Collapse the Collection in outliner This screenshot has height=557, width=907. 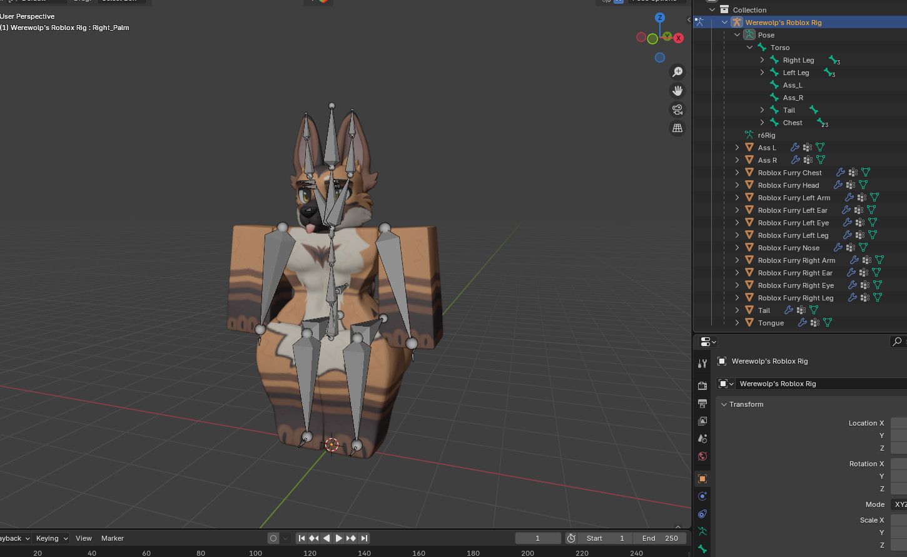(x=712, y=10)
